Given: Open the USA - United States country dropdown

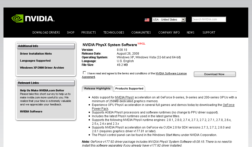Looking at the screenshot, I should (x=169, y=20).
